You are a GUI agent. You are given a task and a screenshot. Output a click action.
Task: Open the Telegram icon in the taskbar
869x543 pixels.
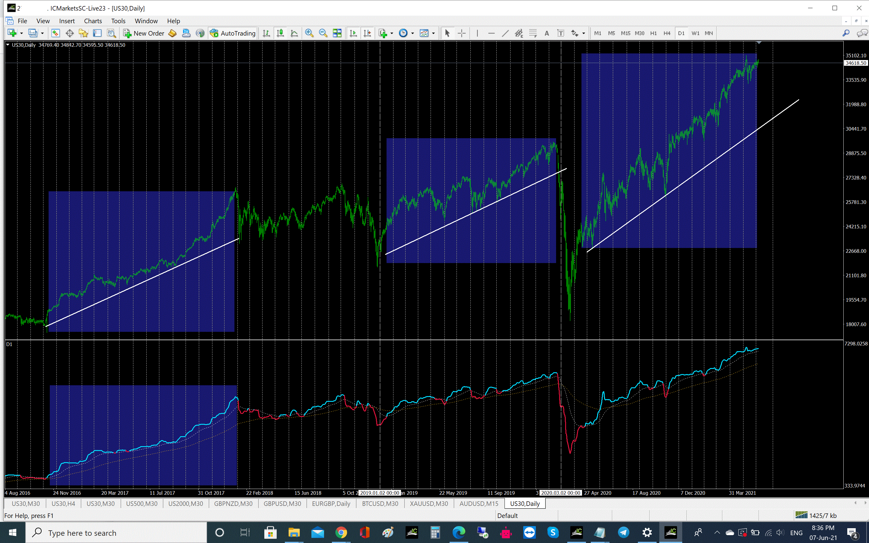coord(623,532)
